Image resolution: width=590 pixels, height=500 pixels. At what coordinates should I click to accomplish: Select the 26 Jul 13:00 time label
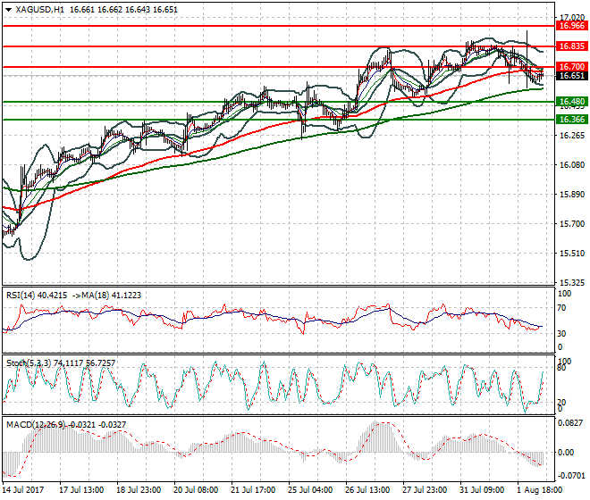tap(367, 490)
